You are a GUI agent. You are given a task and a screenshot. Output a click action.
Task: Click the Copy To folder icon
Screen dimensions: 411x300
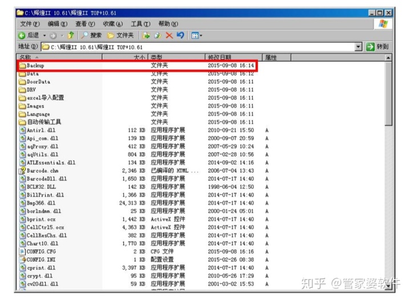point(158,35)
